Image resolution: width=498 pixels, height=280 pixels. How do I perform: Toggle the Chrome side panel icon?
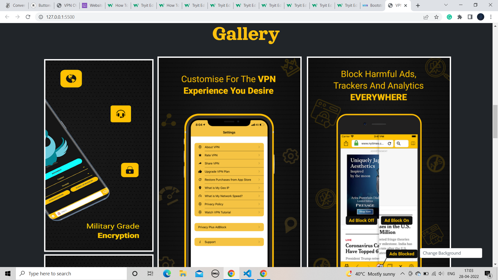[470, 17]
